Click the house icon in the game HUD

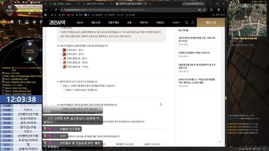tap(12, 22)
